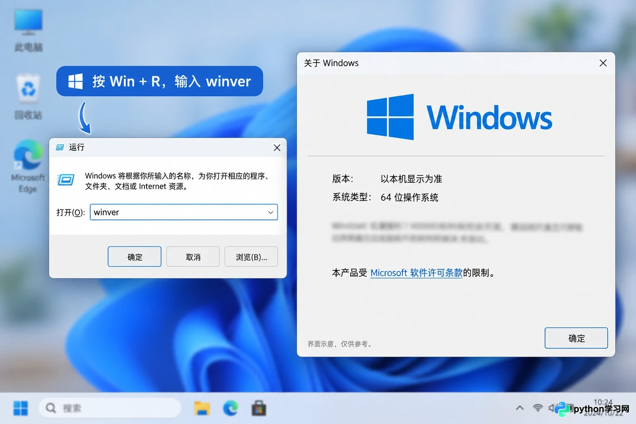Click the 关于 Windows title text

331,63
